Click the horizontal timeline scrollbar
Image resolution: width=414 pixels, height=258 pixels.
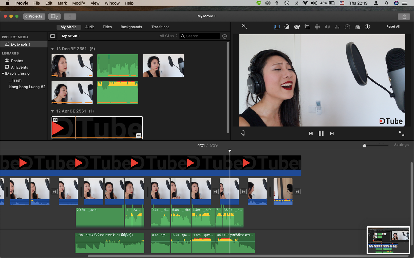click(248, 256)
